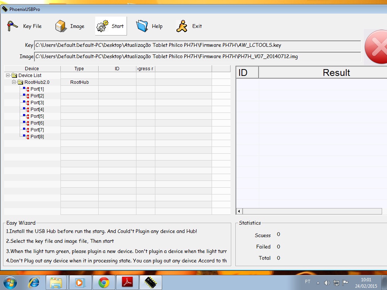Collapse the RootHub2.0 tree node
The height and width of the screenshot is (290, 387).
[x=14, y=82]
